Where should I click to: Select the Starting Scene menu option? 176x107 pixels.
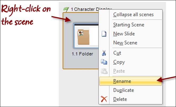(x=129, y=25)
